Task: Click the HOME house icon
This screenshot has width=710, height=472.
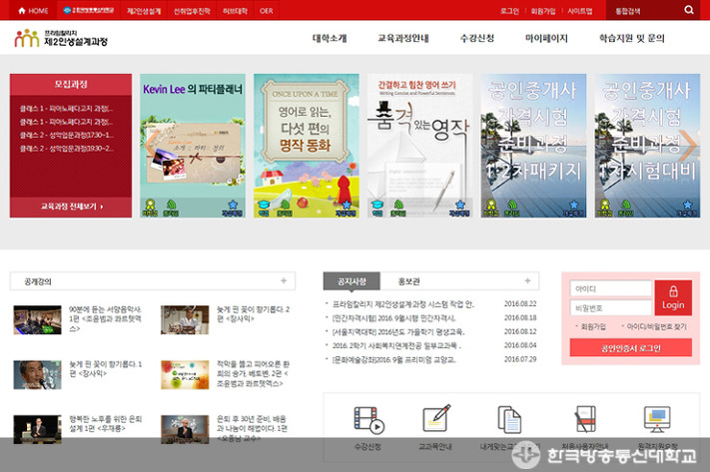Action: click(x=22, y=10)
